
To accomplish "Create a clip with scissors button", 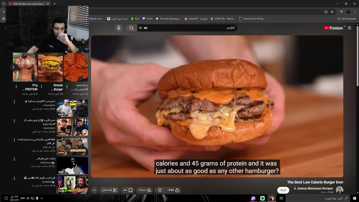I will point(109,190).
